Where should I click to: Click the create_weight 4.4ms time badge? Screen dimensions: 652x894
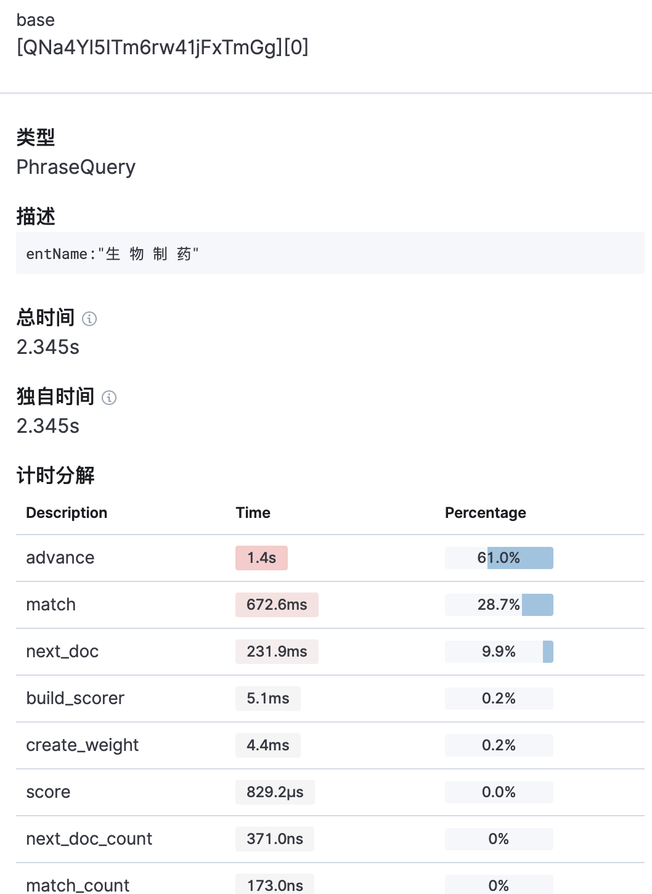tap(268, 745)
